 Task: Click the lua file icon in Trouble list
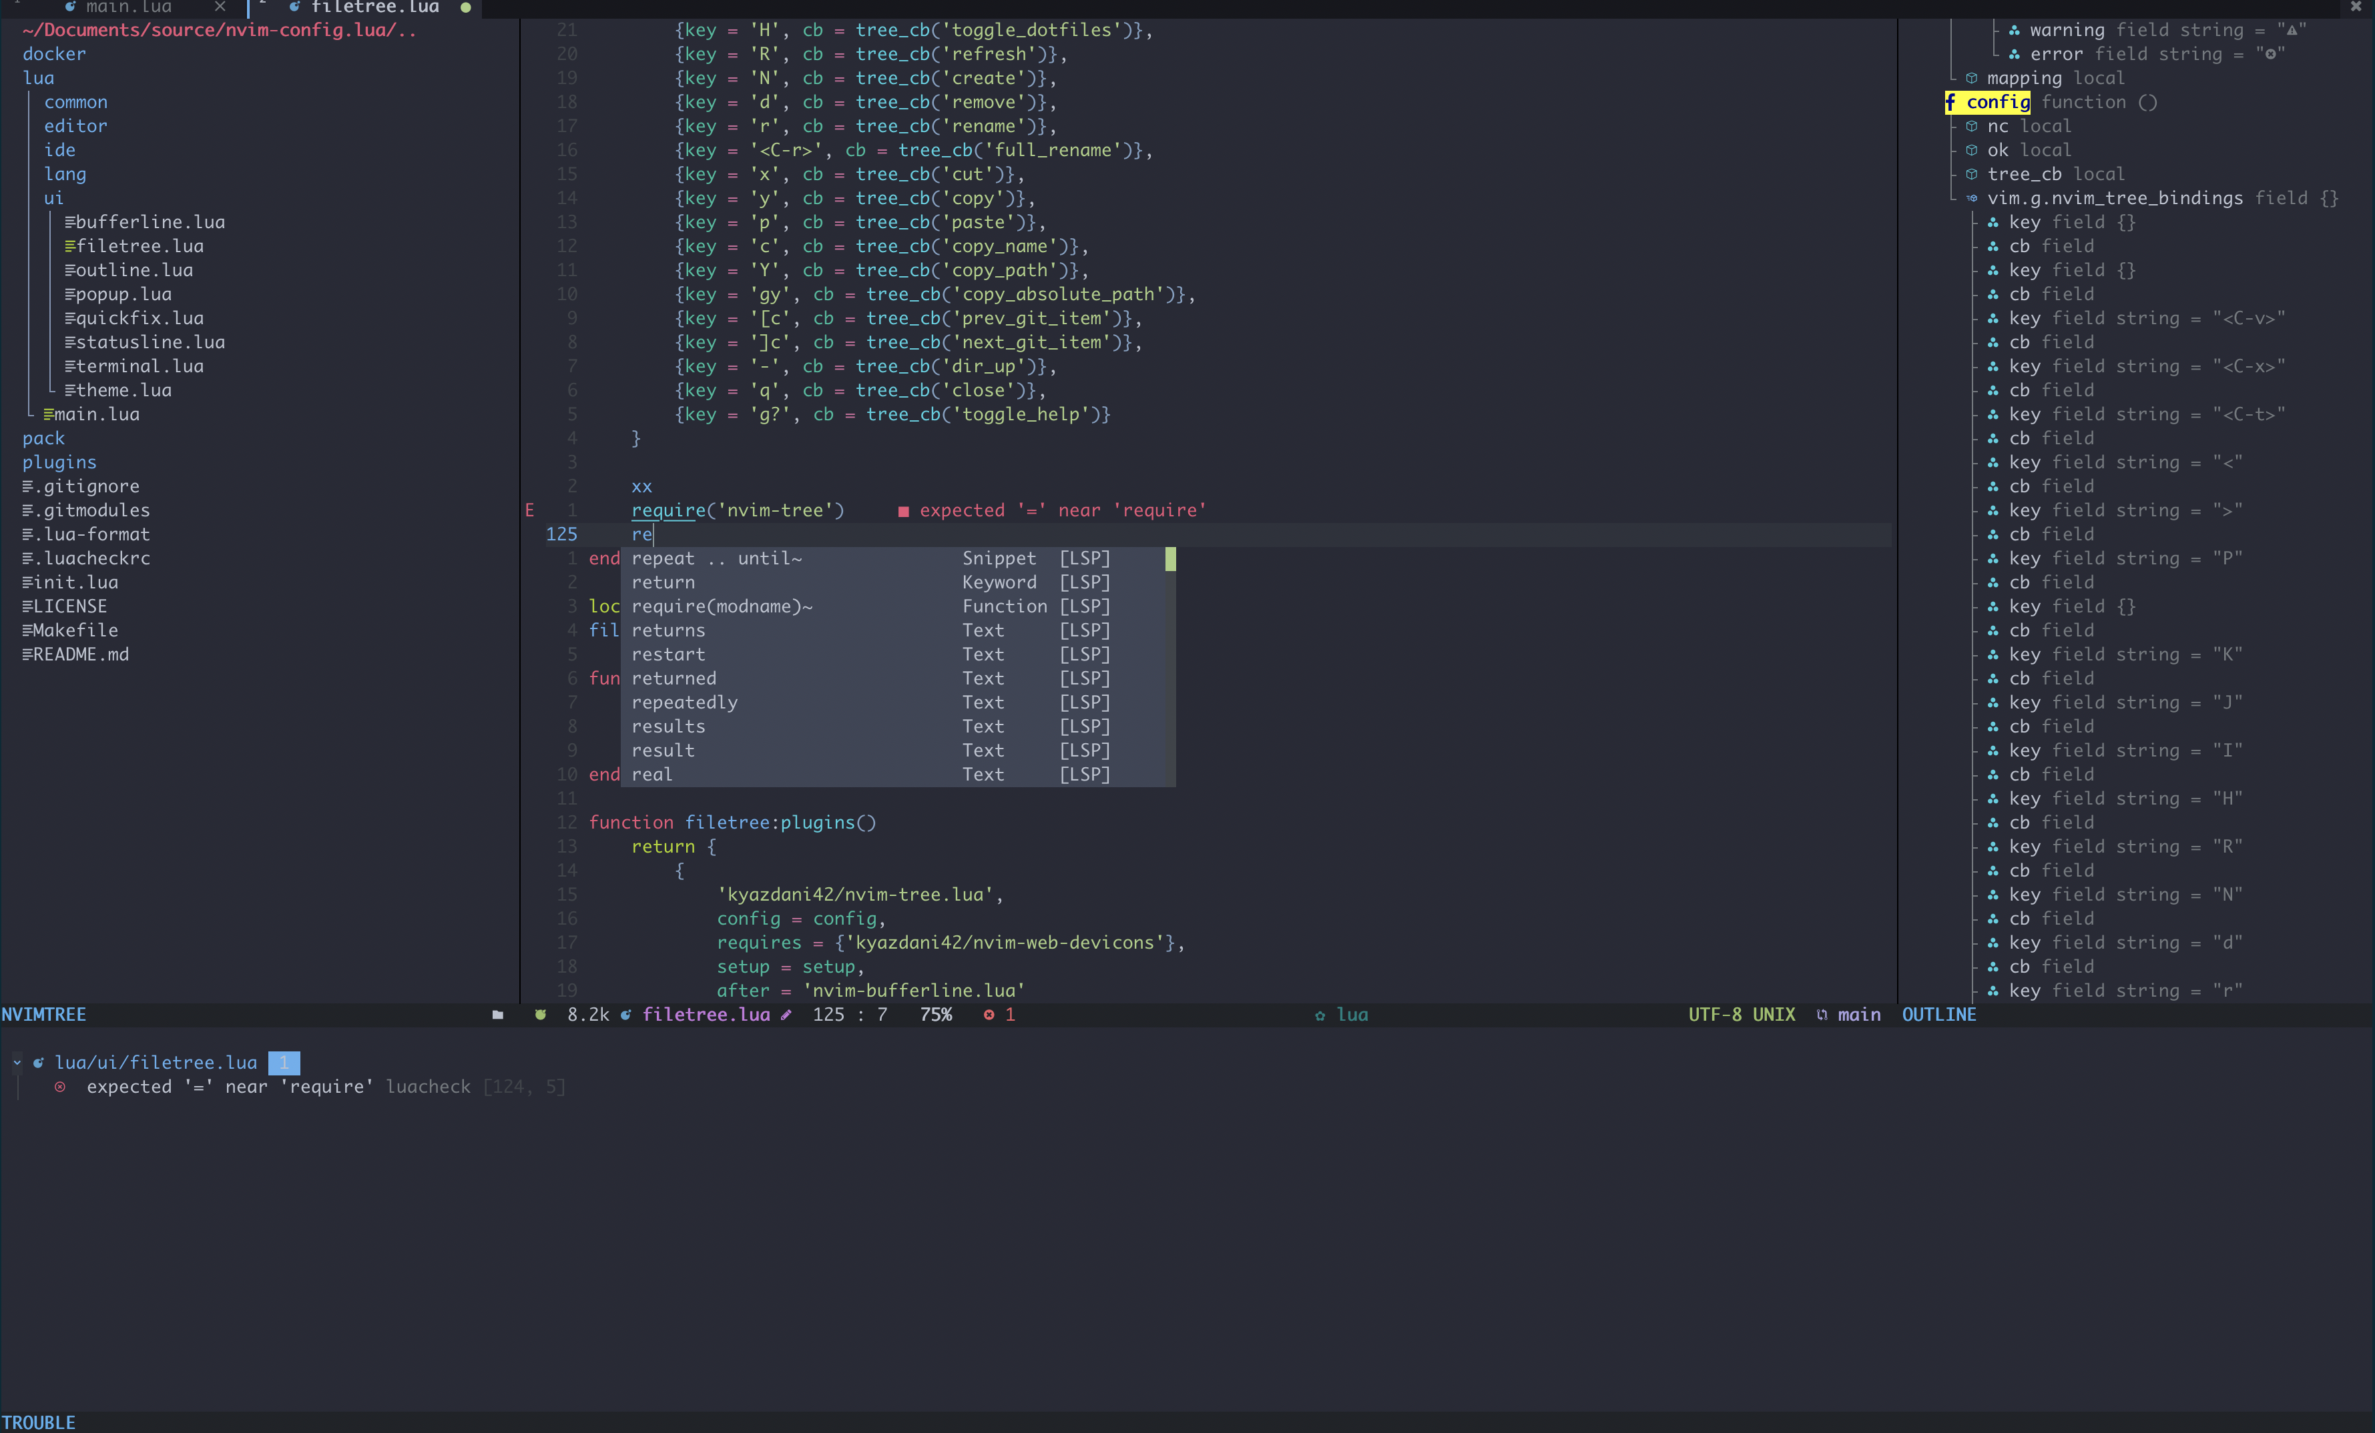click(39, 1063)
